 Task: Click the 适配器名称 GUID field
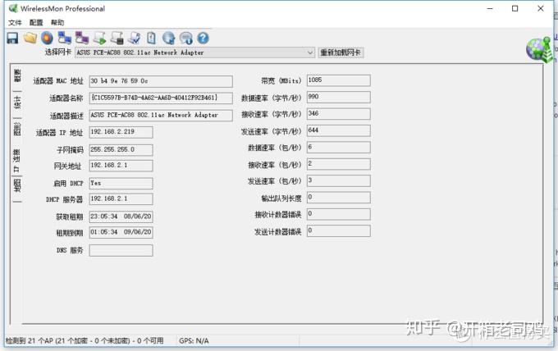point(161,98)
